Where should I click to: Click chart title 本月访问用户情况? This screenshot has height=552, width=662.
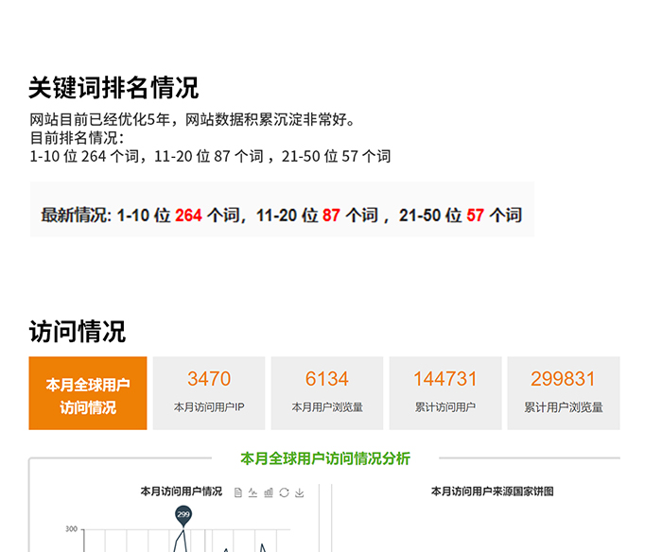pos(182,492)
